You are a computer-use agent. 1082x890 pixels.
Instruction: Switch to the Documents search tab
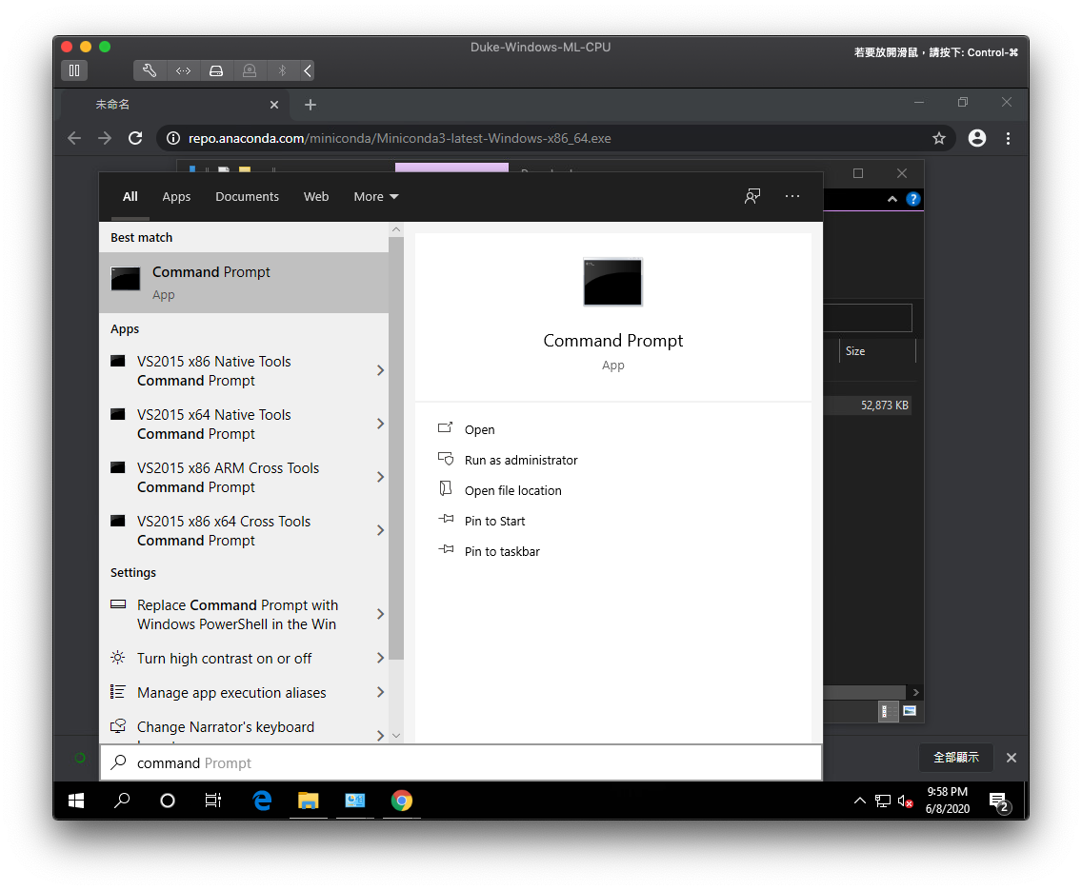tap(247, 197)
